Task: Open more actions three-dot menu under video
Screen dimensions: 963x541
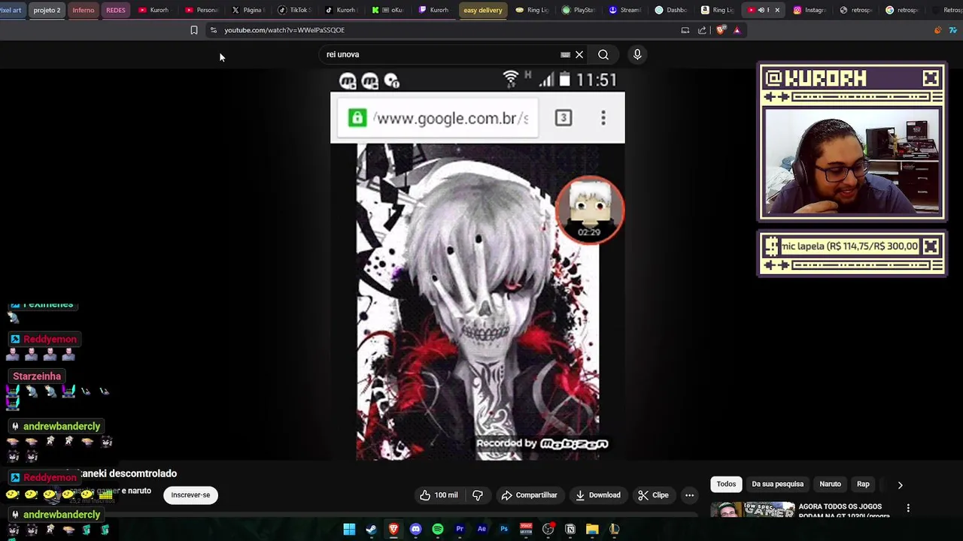Action: (689, 495)
